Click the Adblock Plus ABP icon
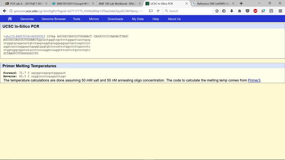The width and height of the screenshot is (285, 160). [255, 11]
